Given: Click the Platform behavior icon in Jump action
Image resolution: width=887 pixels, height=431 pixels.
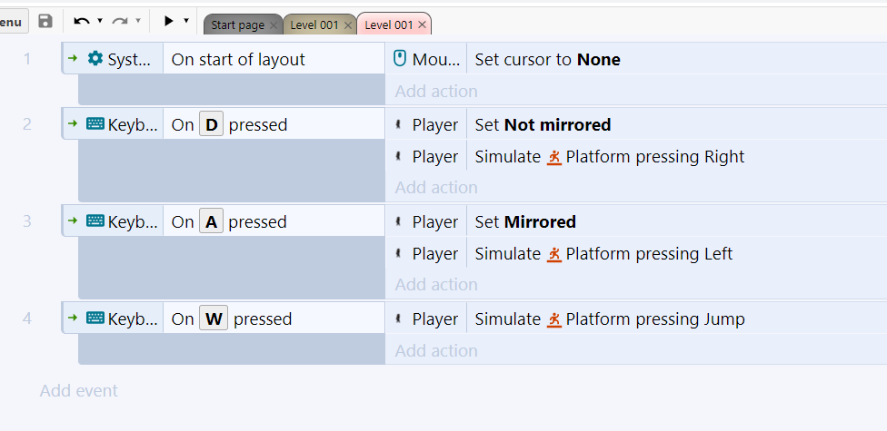Looking at the screenshot, I should [554, 319].
